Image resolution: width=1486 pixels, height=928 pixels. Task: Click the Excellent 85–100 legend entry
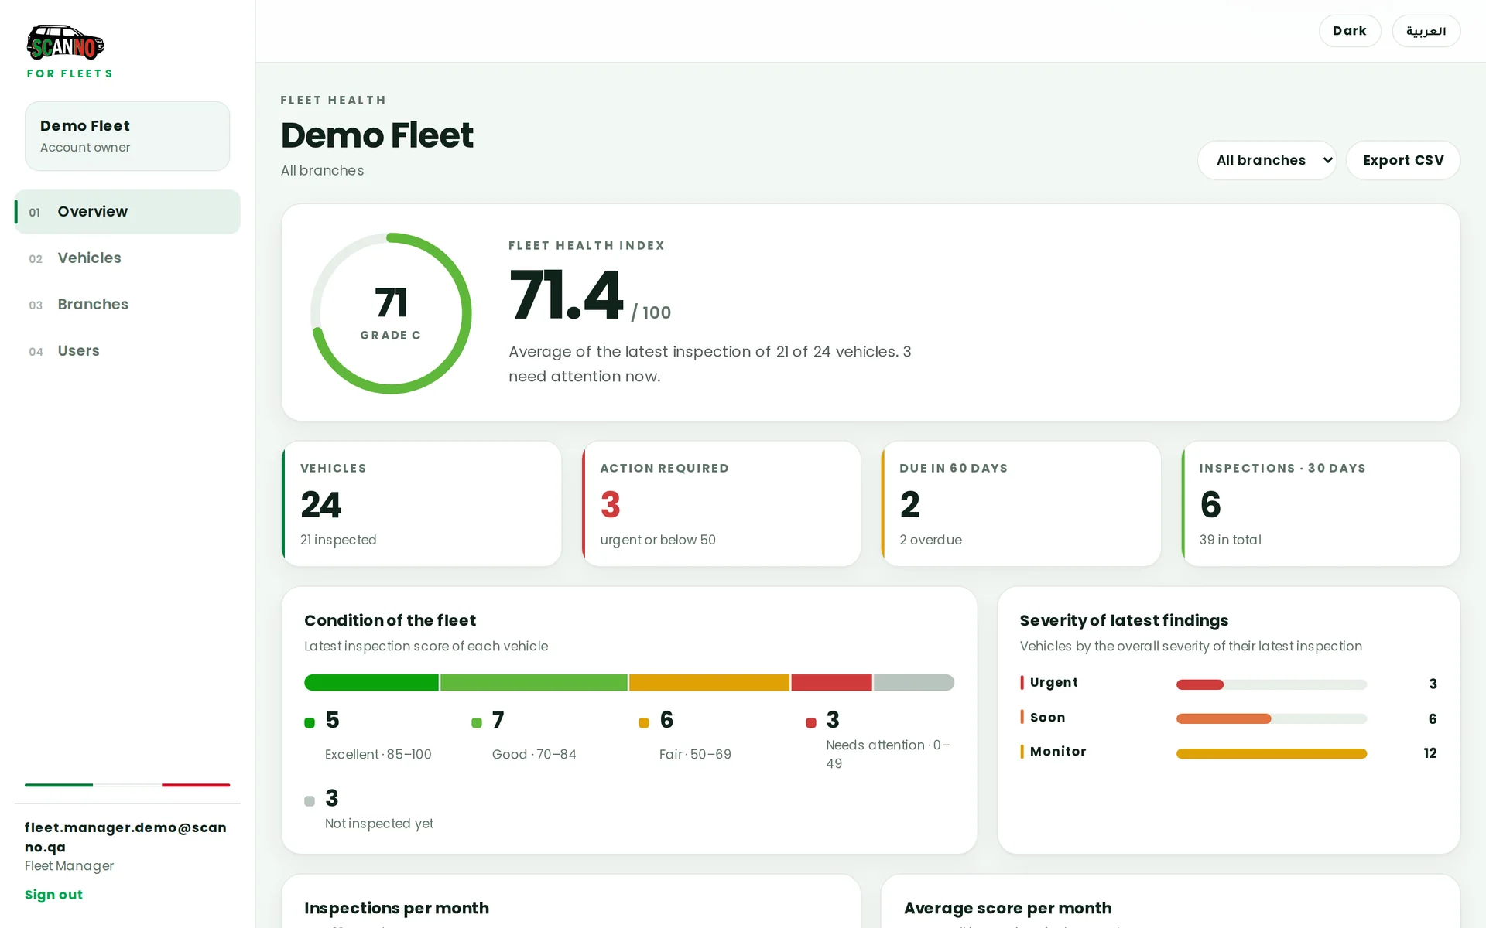point(368,735)
